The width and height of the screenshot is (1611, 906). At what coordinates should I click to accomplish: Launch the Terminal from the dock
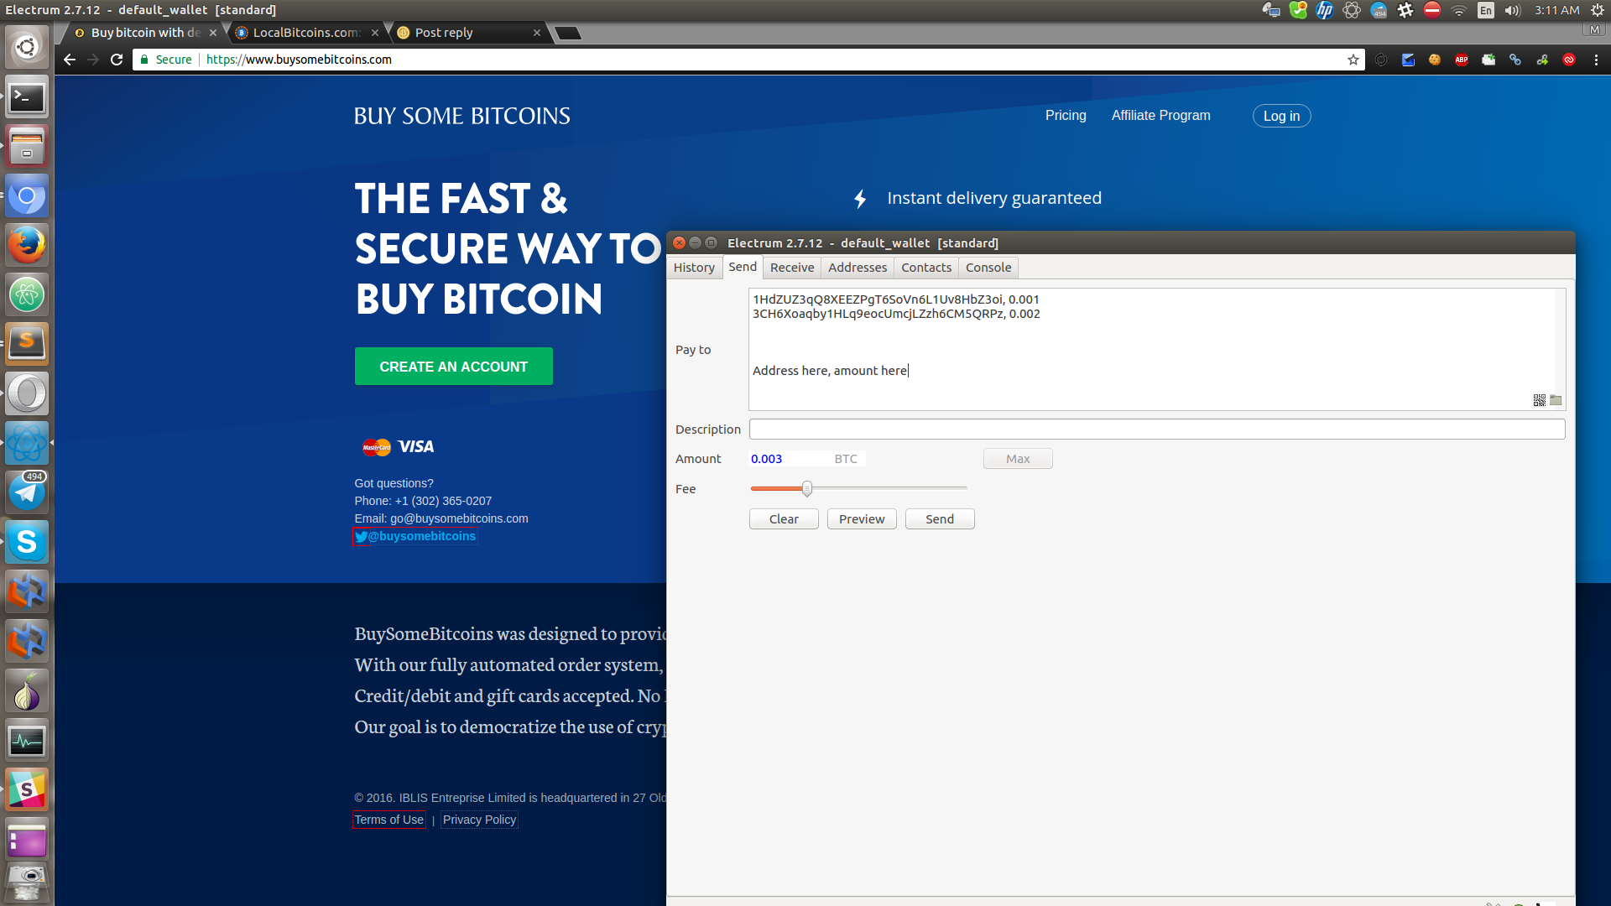pos(27,97)
